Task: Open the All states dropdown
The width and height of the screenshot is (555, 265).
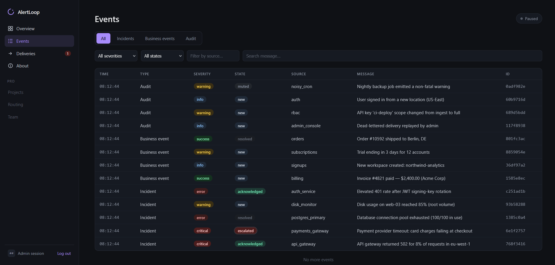Action: tap(162, 56)
